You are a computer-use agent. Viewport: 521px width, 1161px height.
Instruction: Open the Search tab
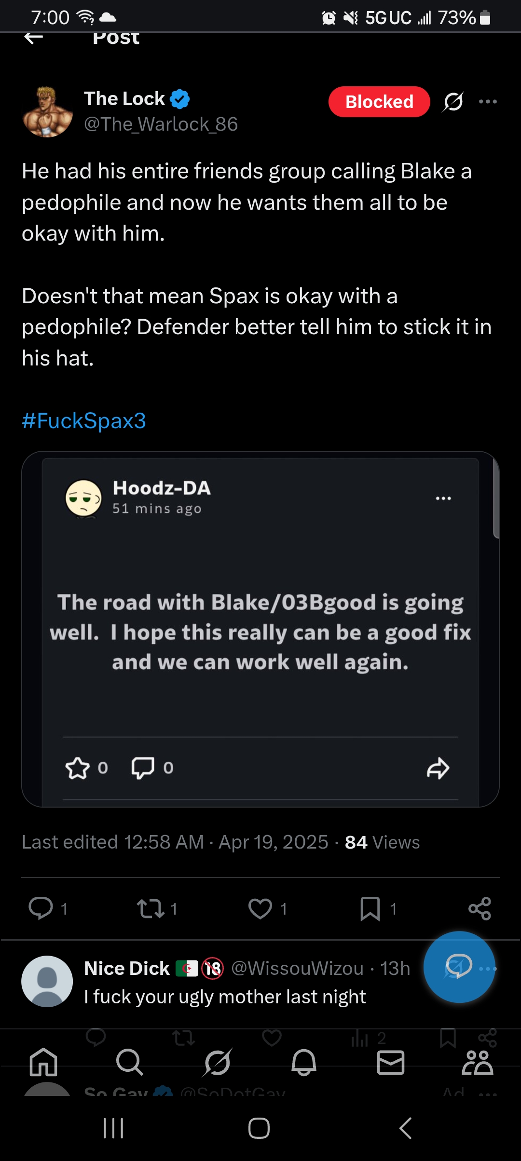coord(130,1062)
